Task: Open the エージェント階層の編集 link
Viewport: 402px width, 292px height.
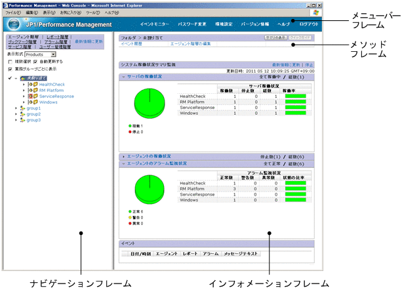Action: pyautogui.click(x=190, y=44)
